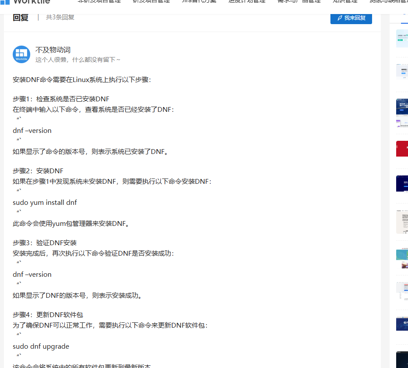This screenshot has width=408, height=368.
Task: Click the line 如果在步骤1中发现系统未安装DNF
Action: tap(112, 182)
